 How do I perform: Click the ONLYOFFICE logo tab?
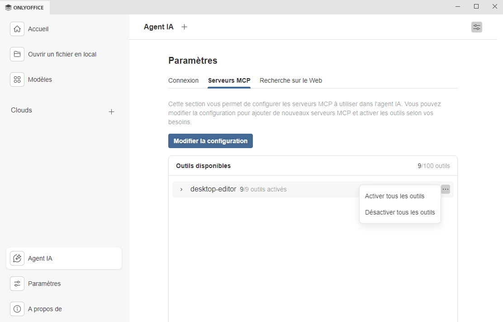(x=25, y=7)
